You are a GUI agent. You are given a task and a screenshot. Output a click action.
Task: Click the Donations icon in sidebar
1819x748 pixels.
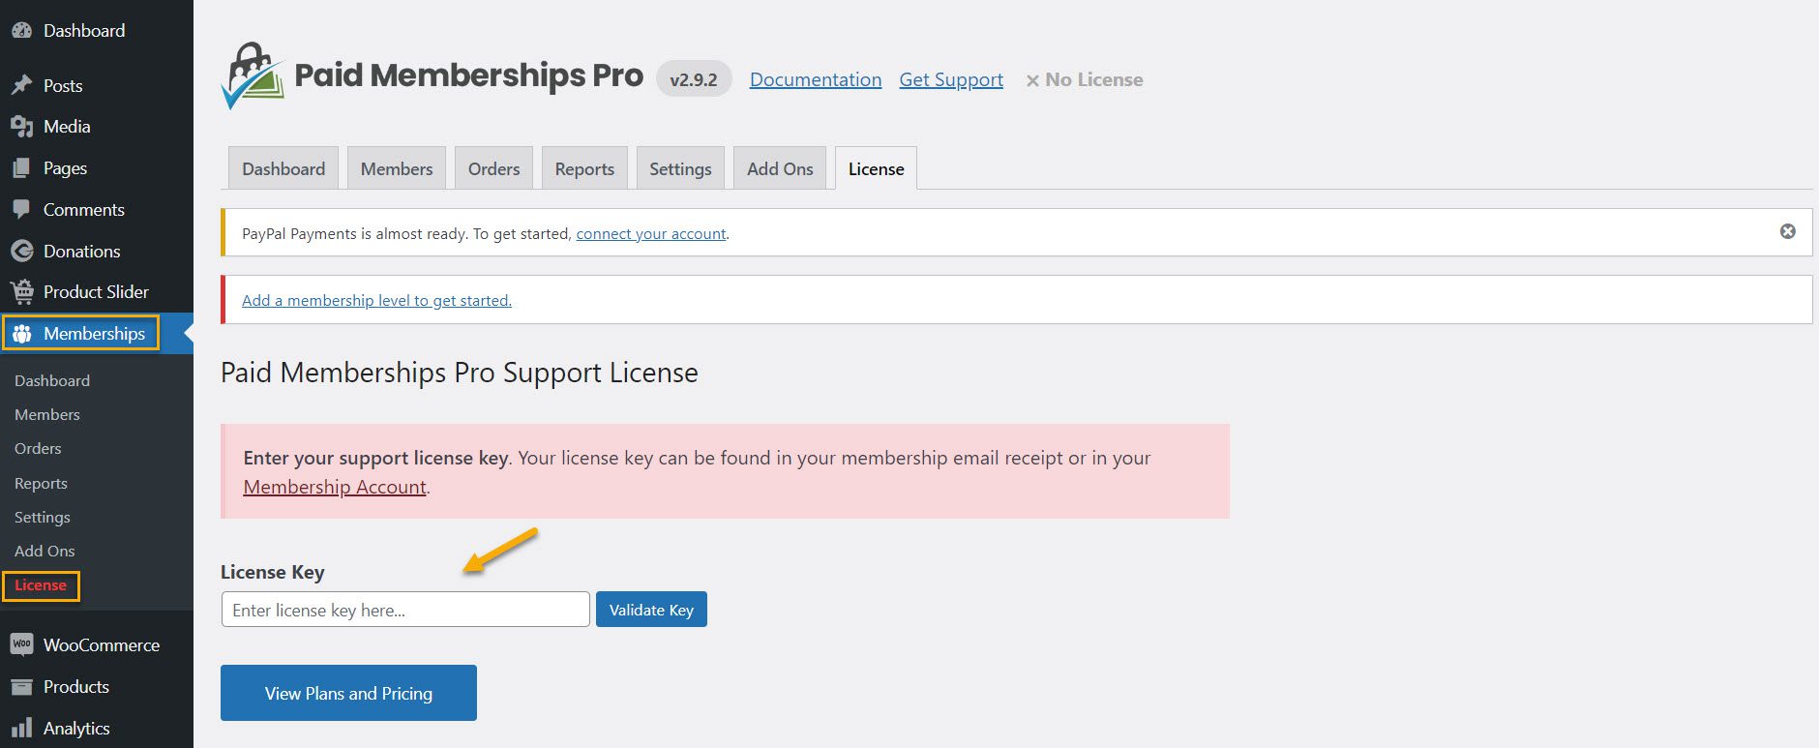click(21, 251)
